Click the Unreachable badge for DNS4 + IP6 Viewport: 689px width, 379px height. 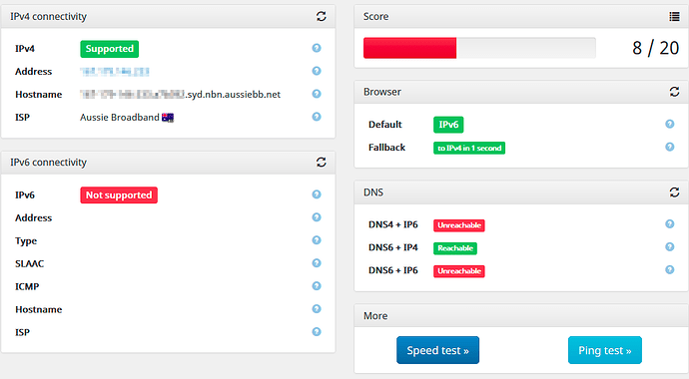pyautogui.click(x=459, y=225)
